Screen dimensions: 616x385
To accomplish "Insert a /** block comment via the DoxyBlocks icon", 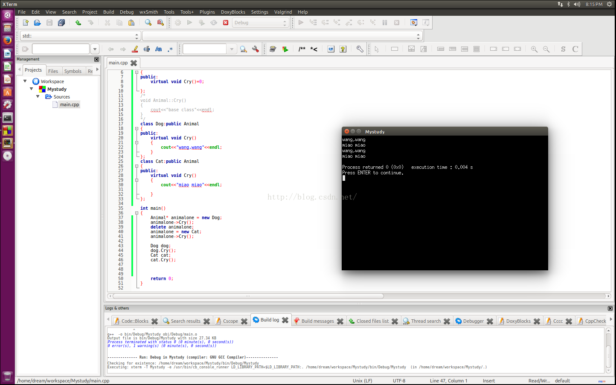I will click(302, 49).
